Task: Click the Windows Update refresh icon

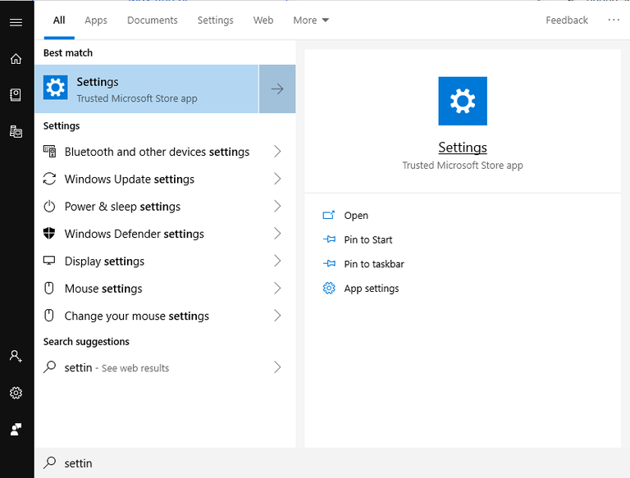Action: [x=49, y=179]
